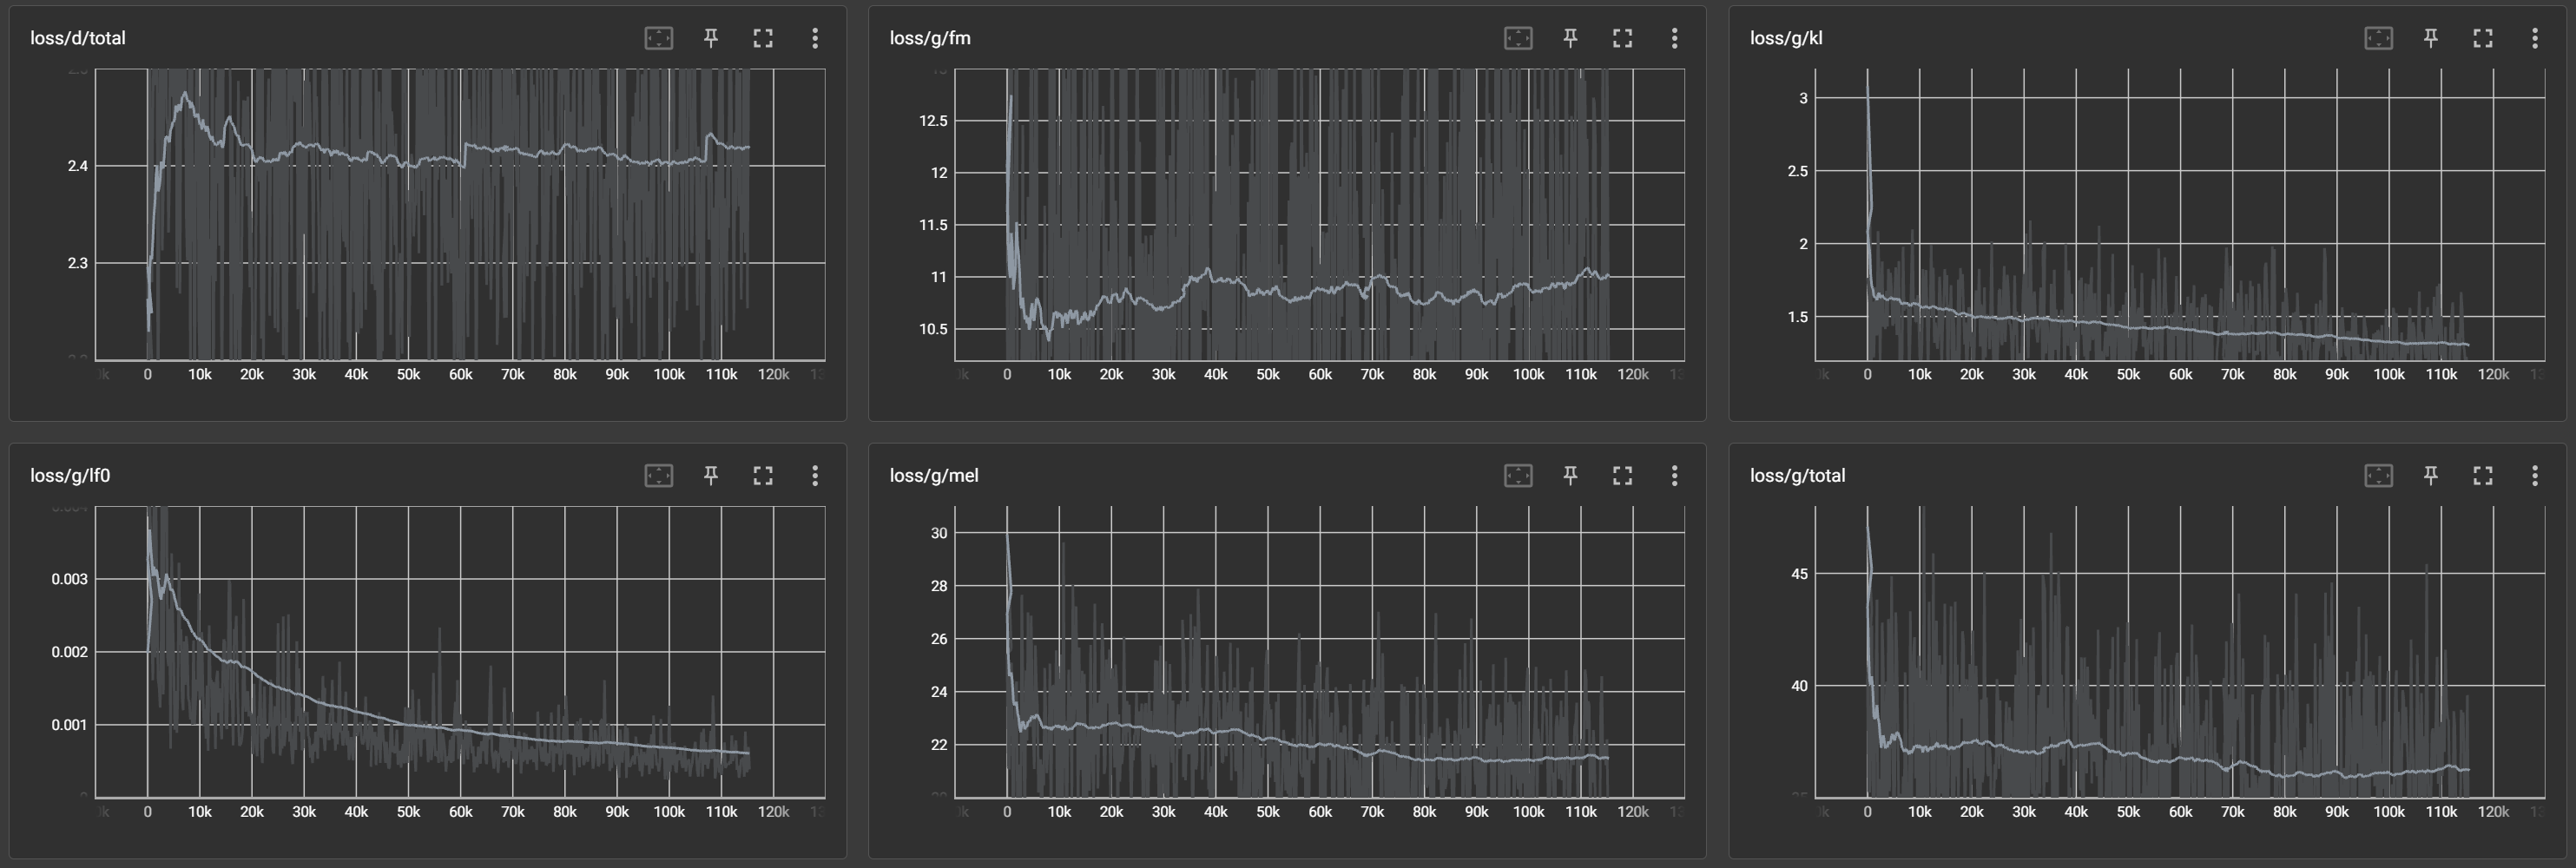Viewport: 2576px width, 868px height.
Task: Open the three-dot menu on loss/g/kl
Action: [2534, 38]
